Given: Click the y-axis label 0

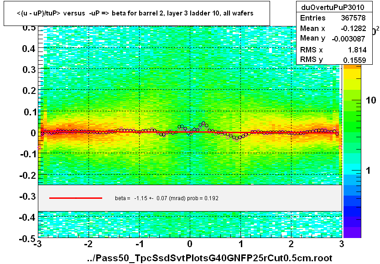Looking at the screenshot, I should point(33,133).
